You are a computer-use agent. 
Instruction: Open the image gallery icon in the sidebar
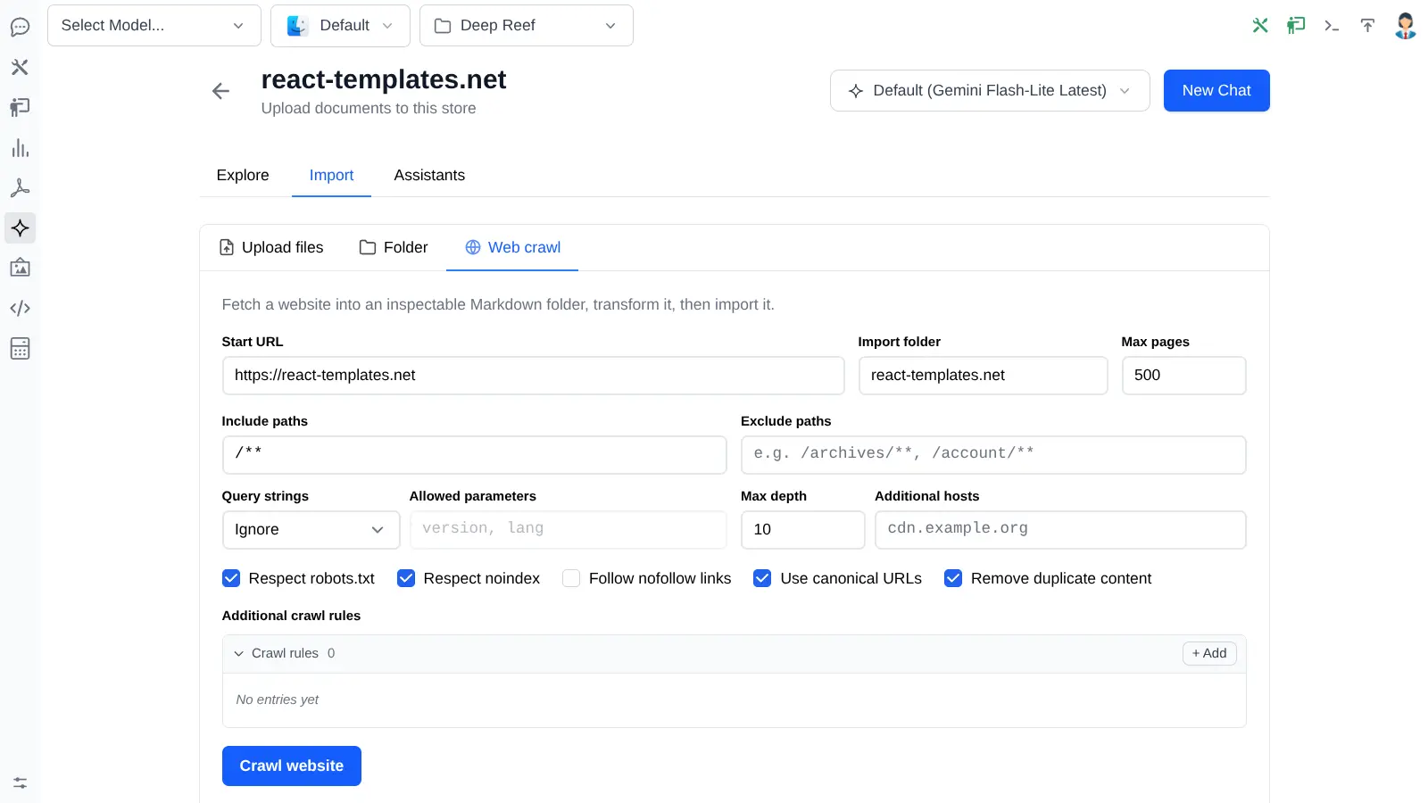tap(20, 268)
